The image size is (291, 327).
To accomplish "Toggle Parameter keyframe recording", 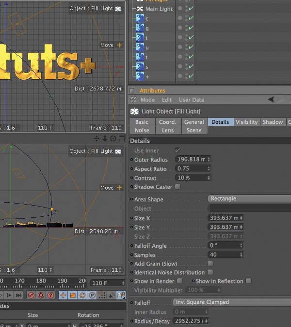I will click(x=92, y=295).
